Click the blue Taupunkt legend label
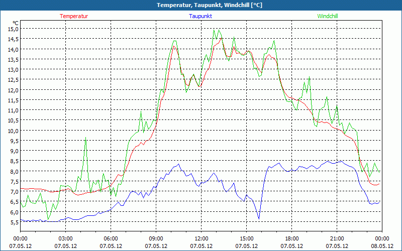The image size is (402, 251). click(x=200, y=16)
